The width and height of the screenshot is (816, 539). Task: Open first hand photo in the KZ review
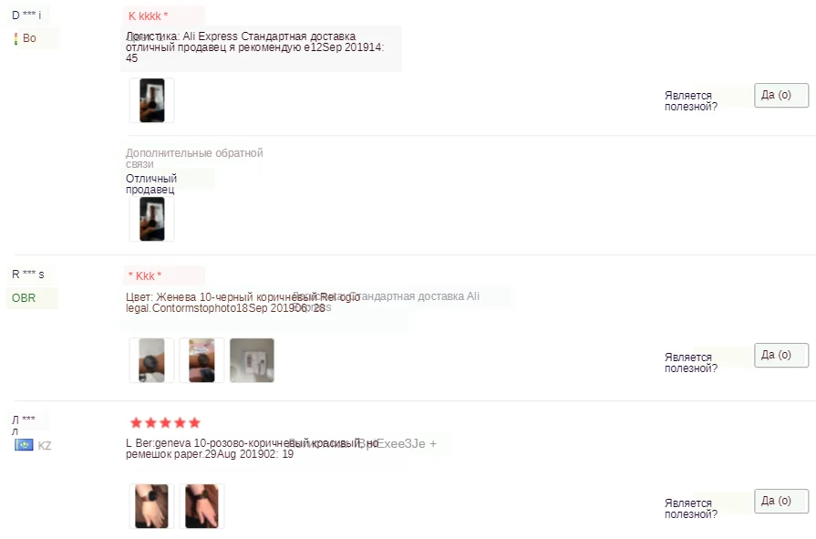point(151,506)
